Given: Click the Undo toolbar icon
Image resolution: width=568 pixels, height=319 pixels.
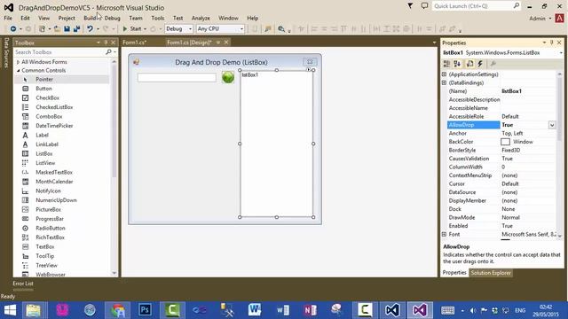Looking at the screenshot, I should point(90,28).
